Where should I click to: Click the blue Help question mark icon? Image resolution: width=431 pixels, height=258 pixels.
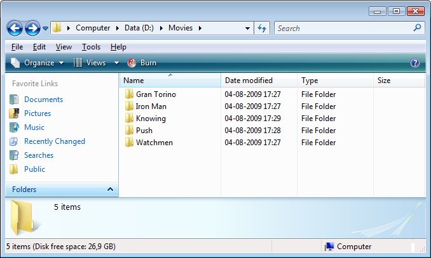click(415, 63)
